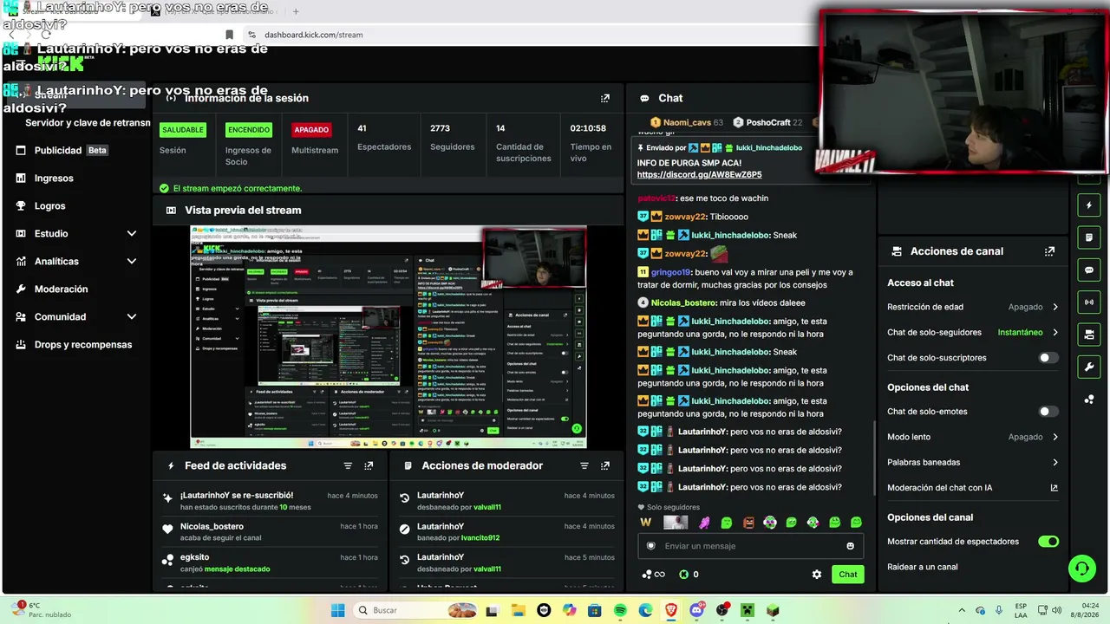This screenshot has width=1110, height=624.
Task: Open Windows Start menu
Action: [x=337, y=610]
